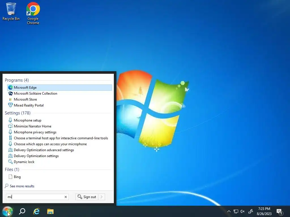
Task: Expand the arrow next to Sign out
Action: point(102,197)
